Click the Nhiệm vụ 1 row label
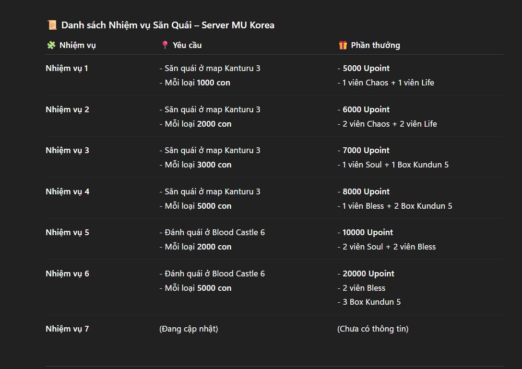Screen dimensions: 522x369 click(x=67, y=68)
